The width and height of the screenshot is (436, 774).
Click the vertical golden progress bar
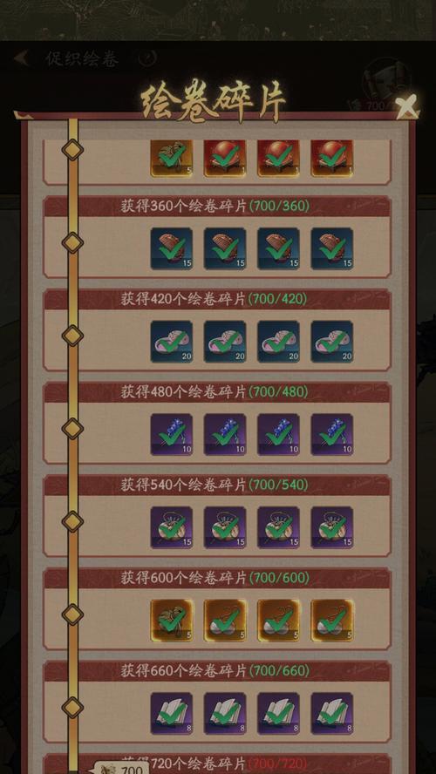(x=73, y=445)
